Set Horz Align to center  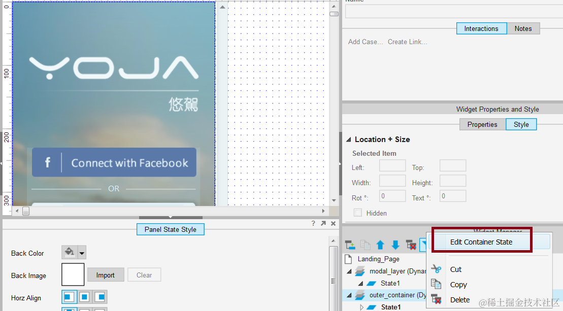coord(84,297)
